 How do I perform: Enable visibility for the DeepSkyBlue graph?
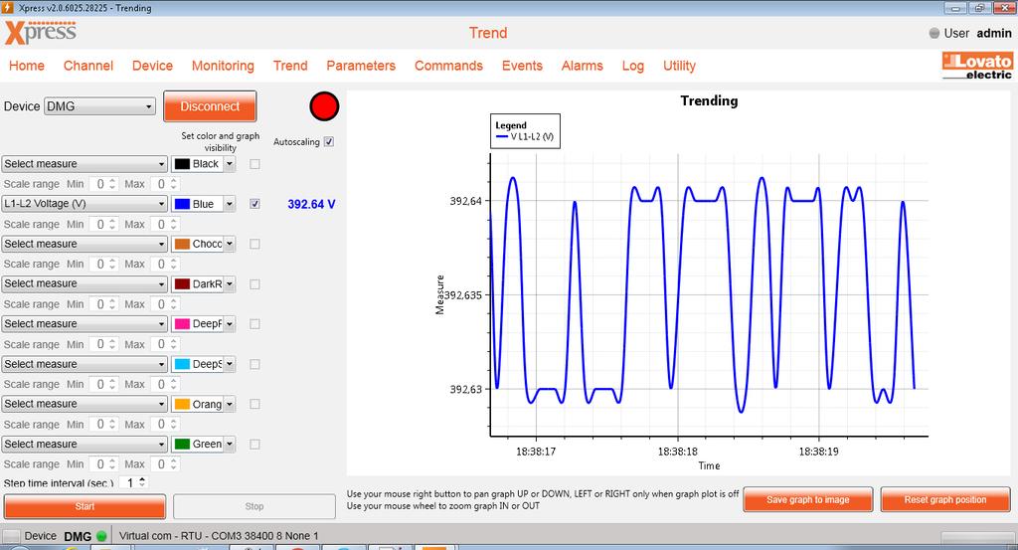point(254,364)
